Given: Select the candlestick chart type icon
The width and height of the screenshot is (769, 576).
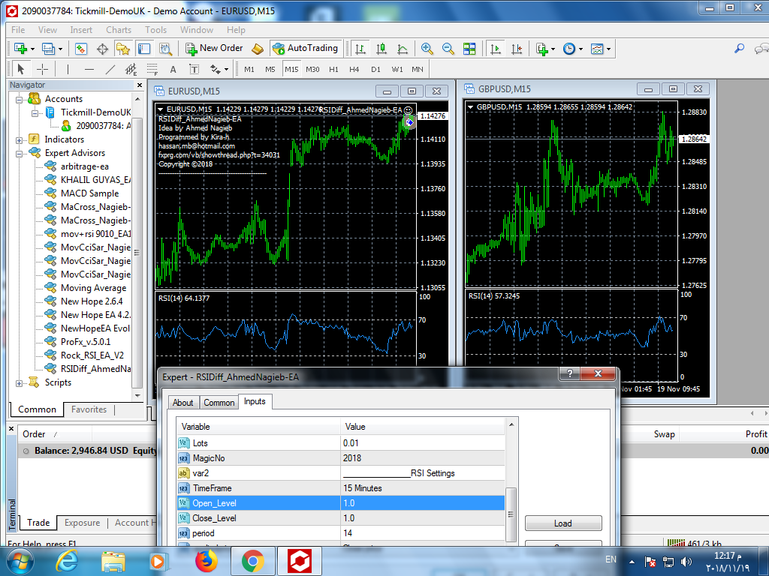Looking at the screenshot, I should point(381,49).
